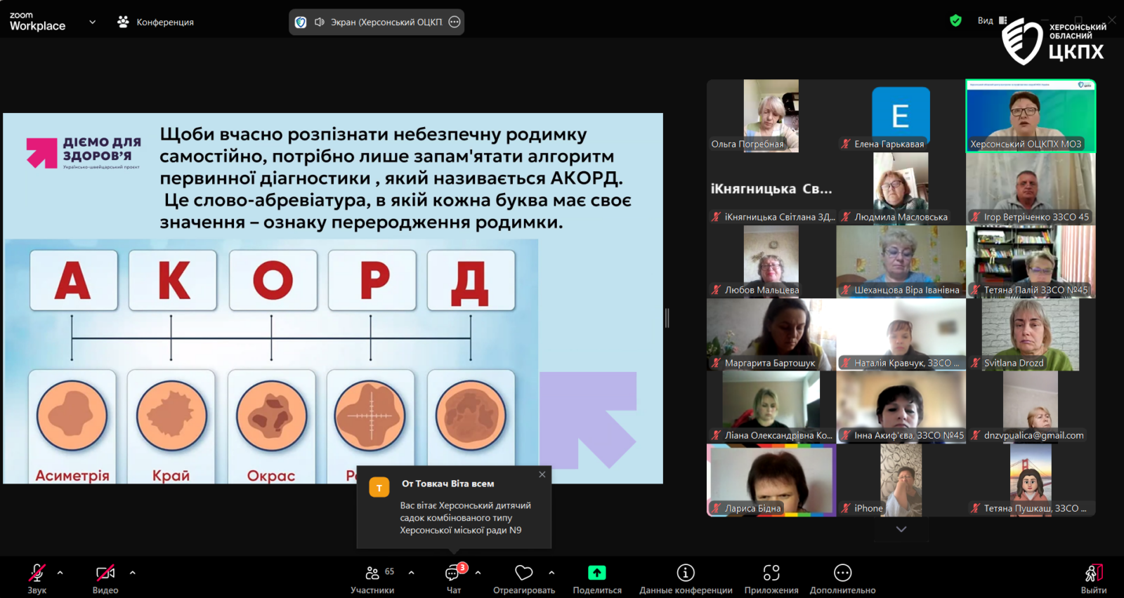The image size is (1124, 598).
Task: Close the chat message notification popup
Action: point(542,474)
